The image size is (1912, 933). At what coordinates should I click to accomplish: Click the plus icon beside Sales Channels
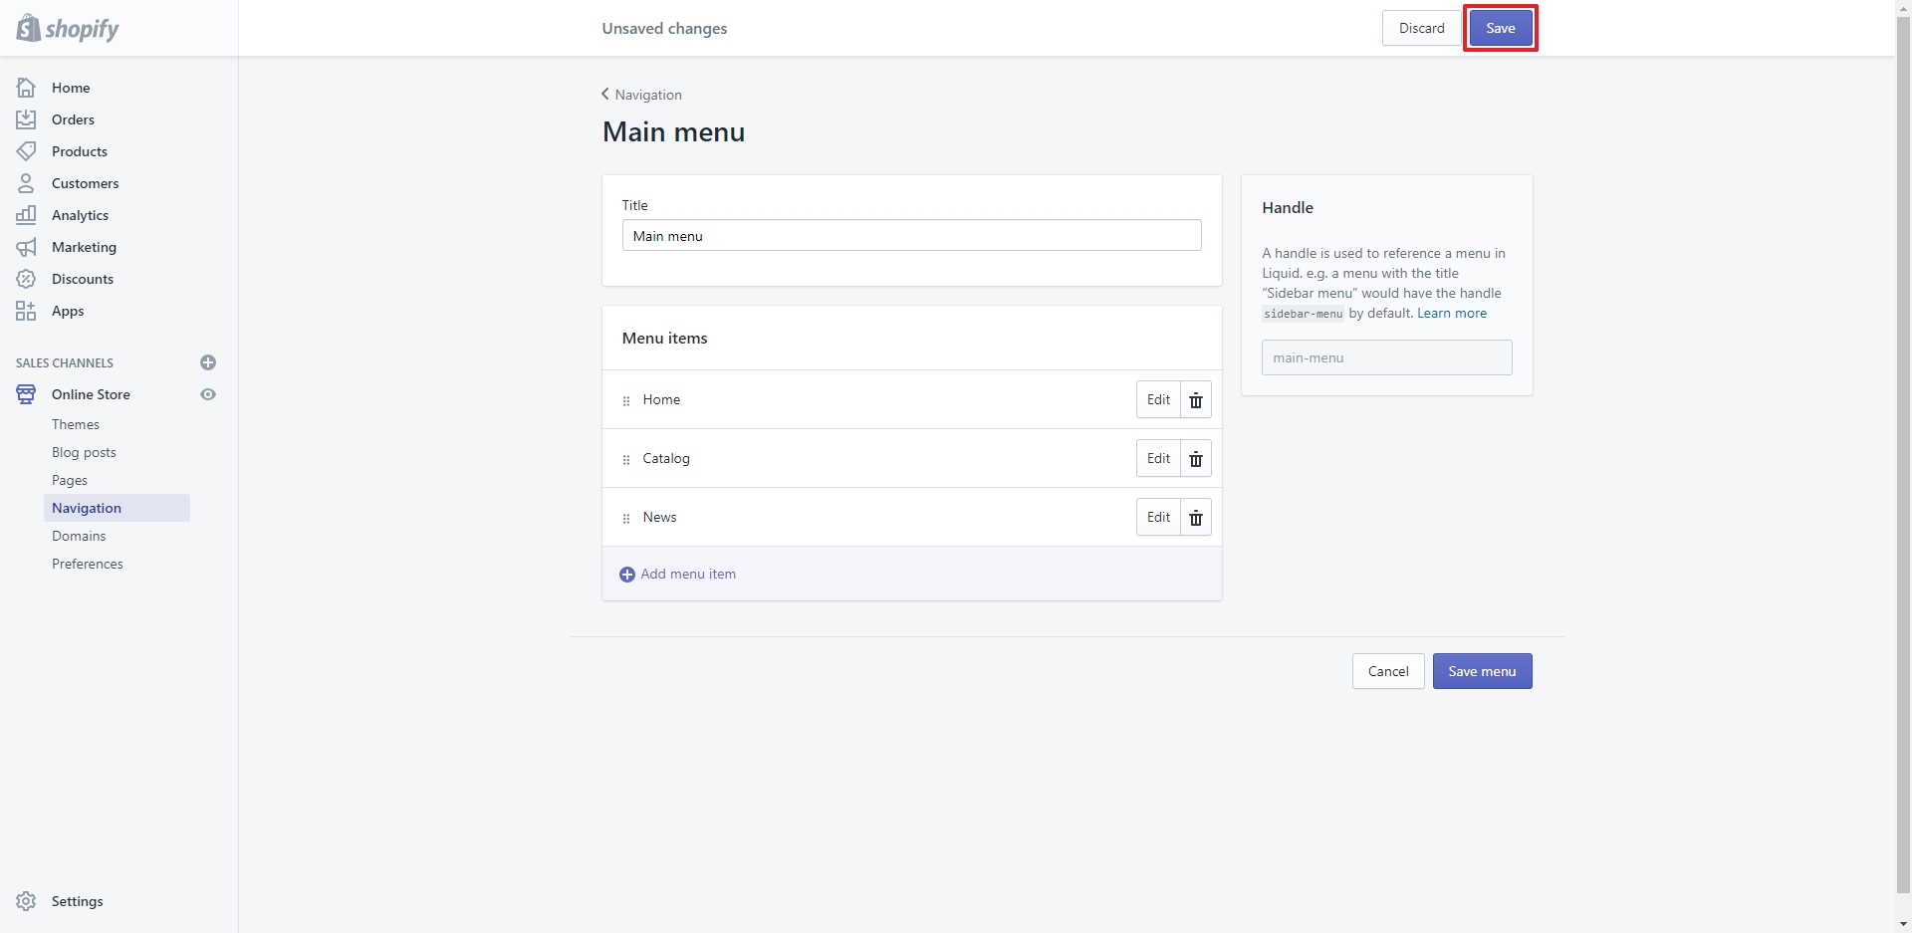pyautogui.click(x=208, y=362)
